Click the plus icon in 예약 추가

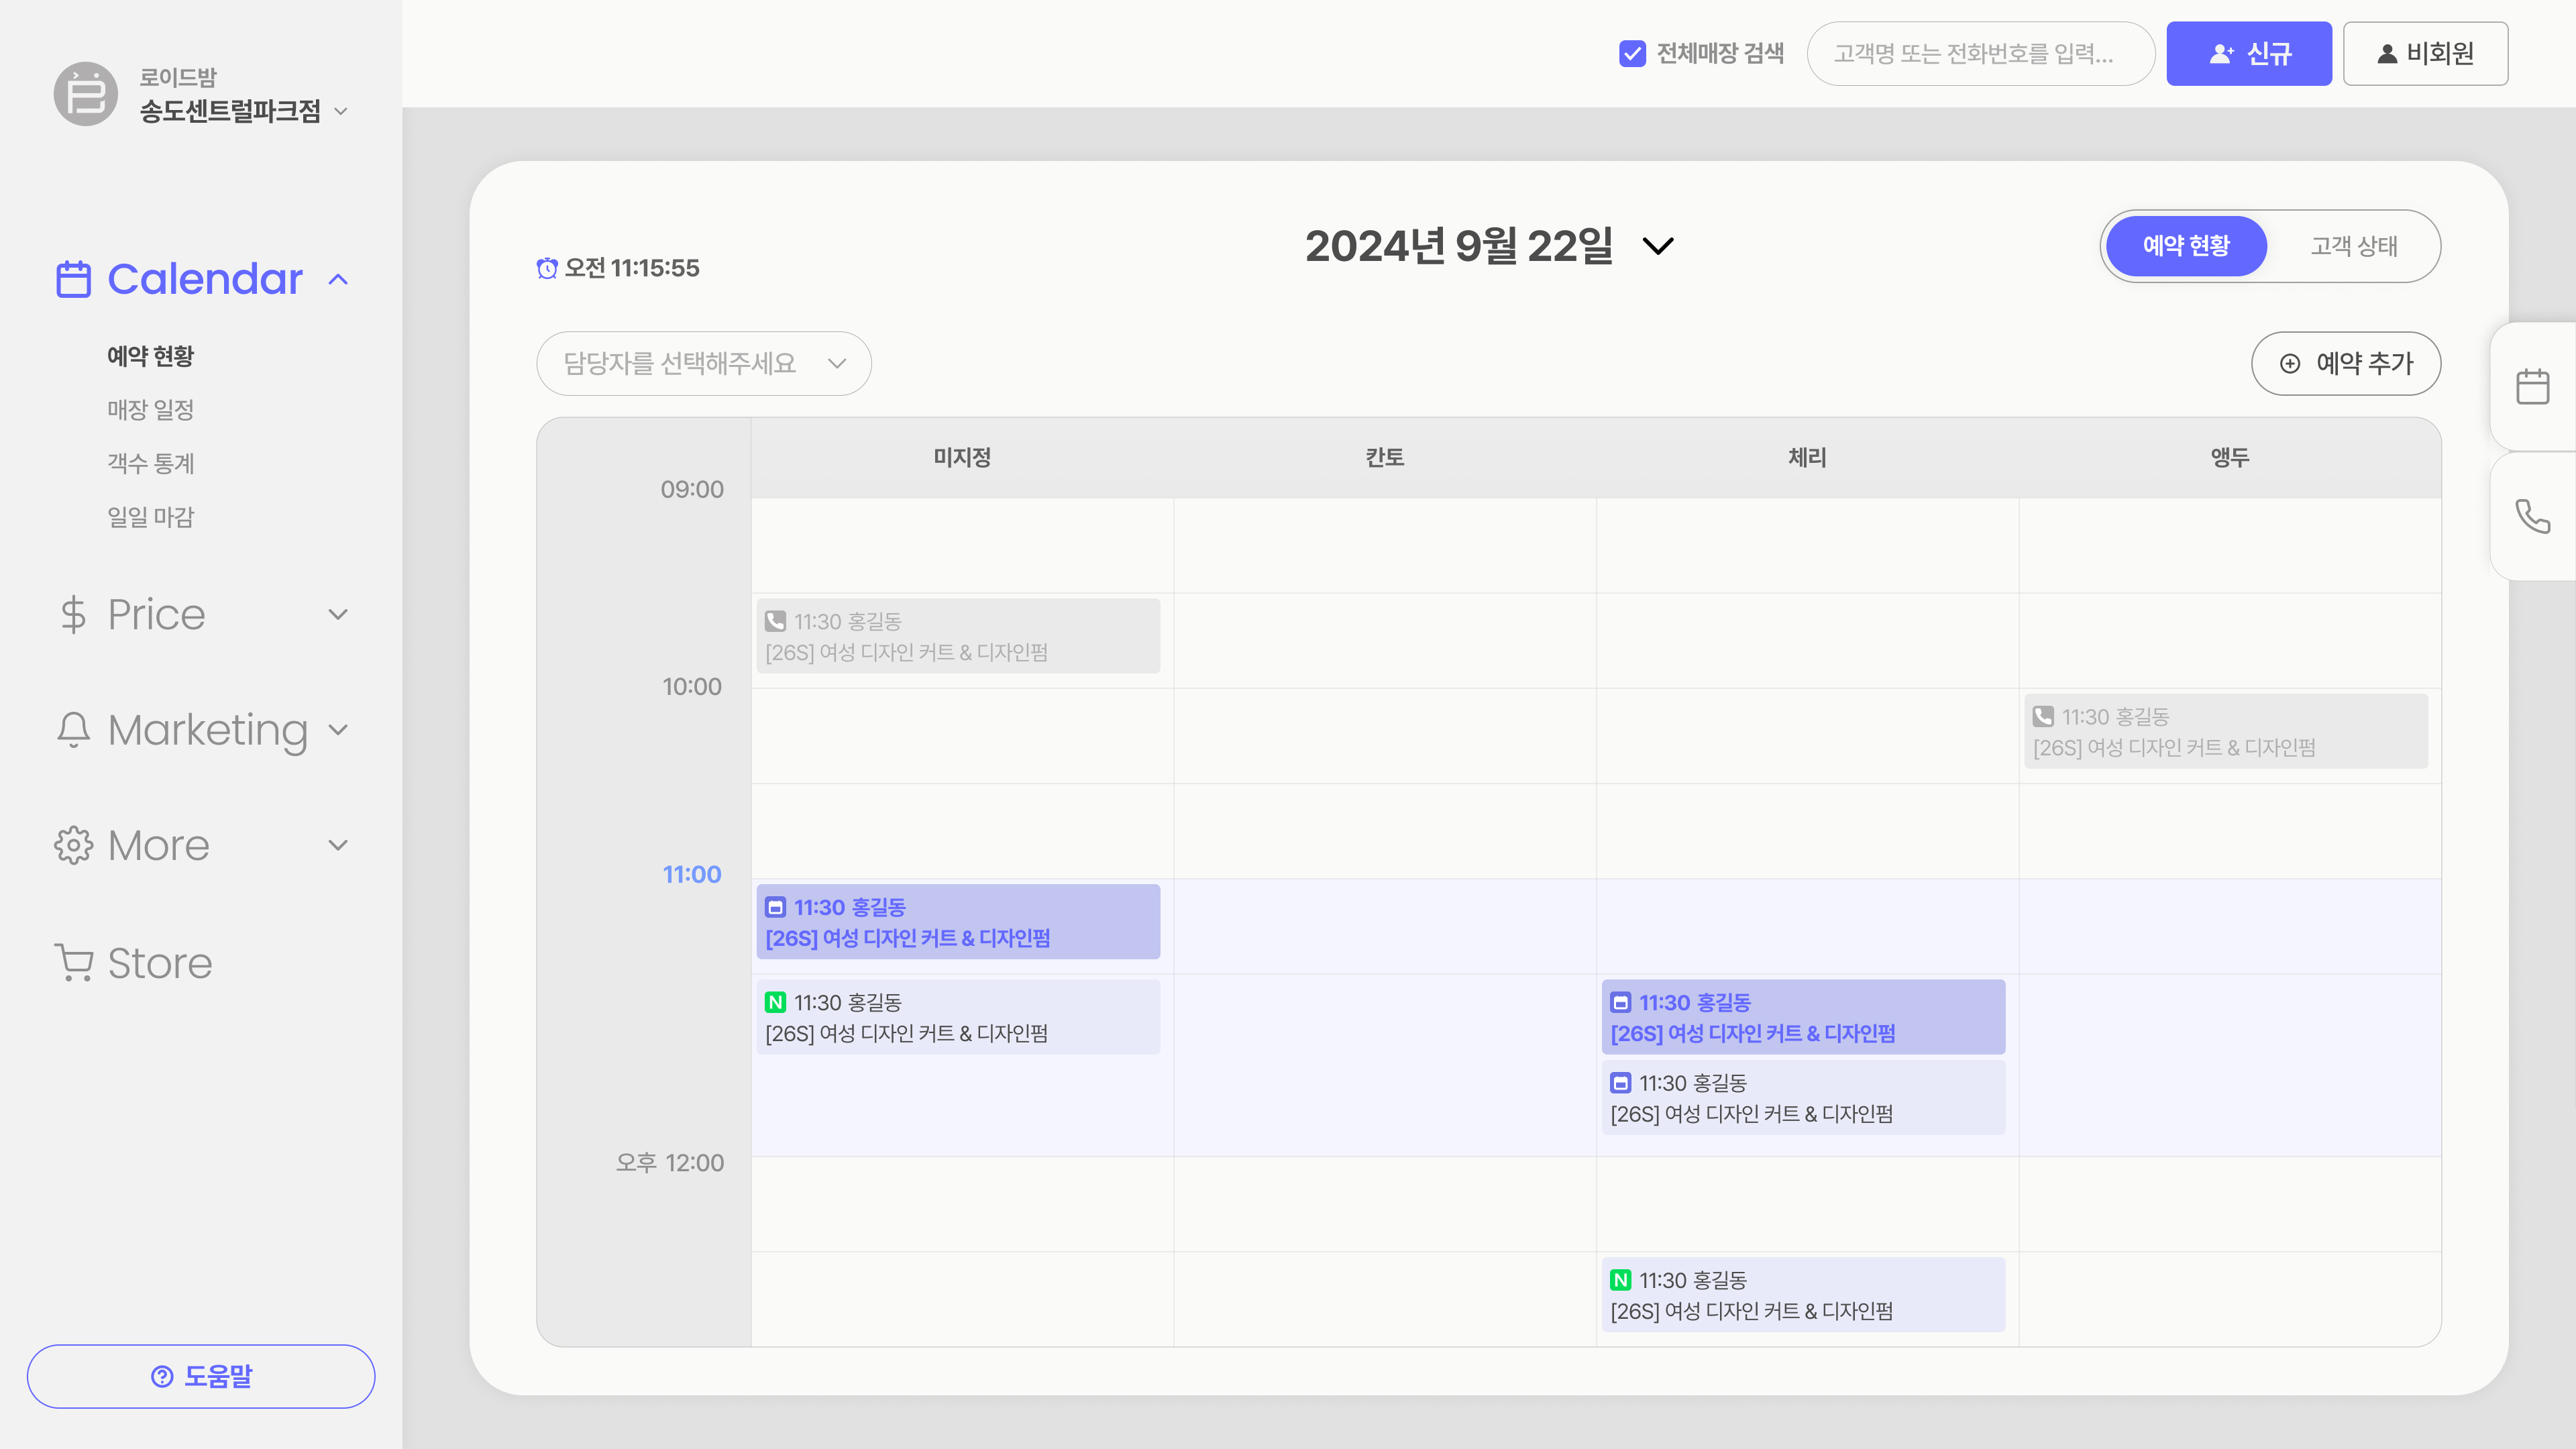[2290, 363]
